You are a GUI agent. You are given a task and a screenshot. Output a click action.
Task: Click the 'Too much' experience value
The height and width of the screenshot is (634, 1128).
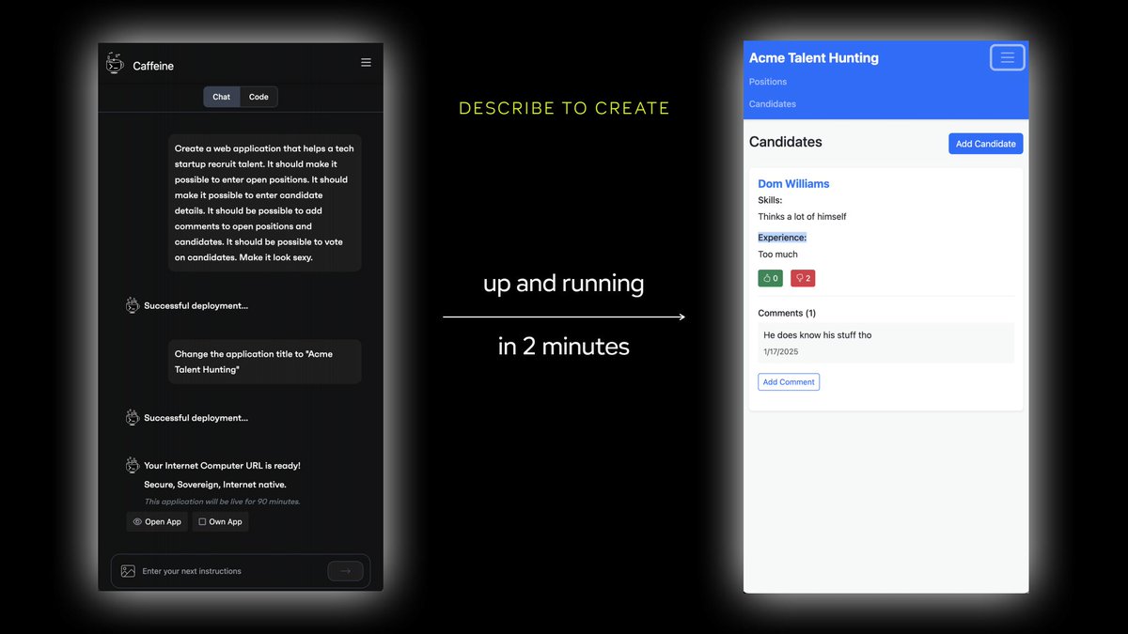pos(777,255)
